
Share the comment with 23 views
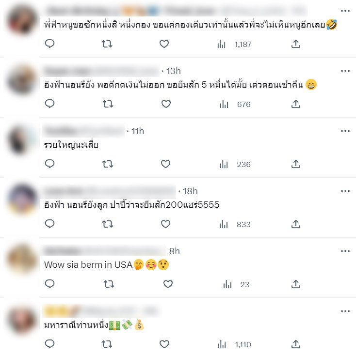(295, 284)
